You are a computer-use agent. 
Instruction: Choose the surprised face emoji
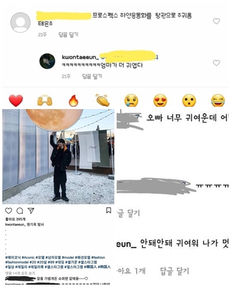[x=189, y=100]
